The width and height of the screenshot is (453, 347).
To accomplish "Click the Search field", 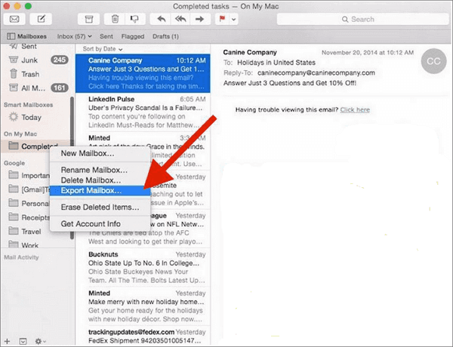I will point(362,20).
